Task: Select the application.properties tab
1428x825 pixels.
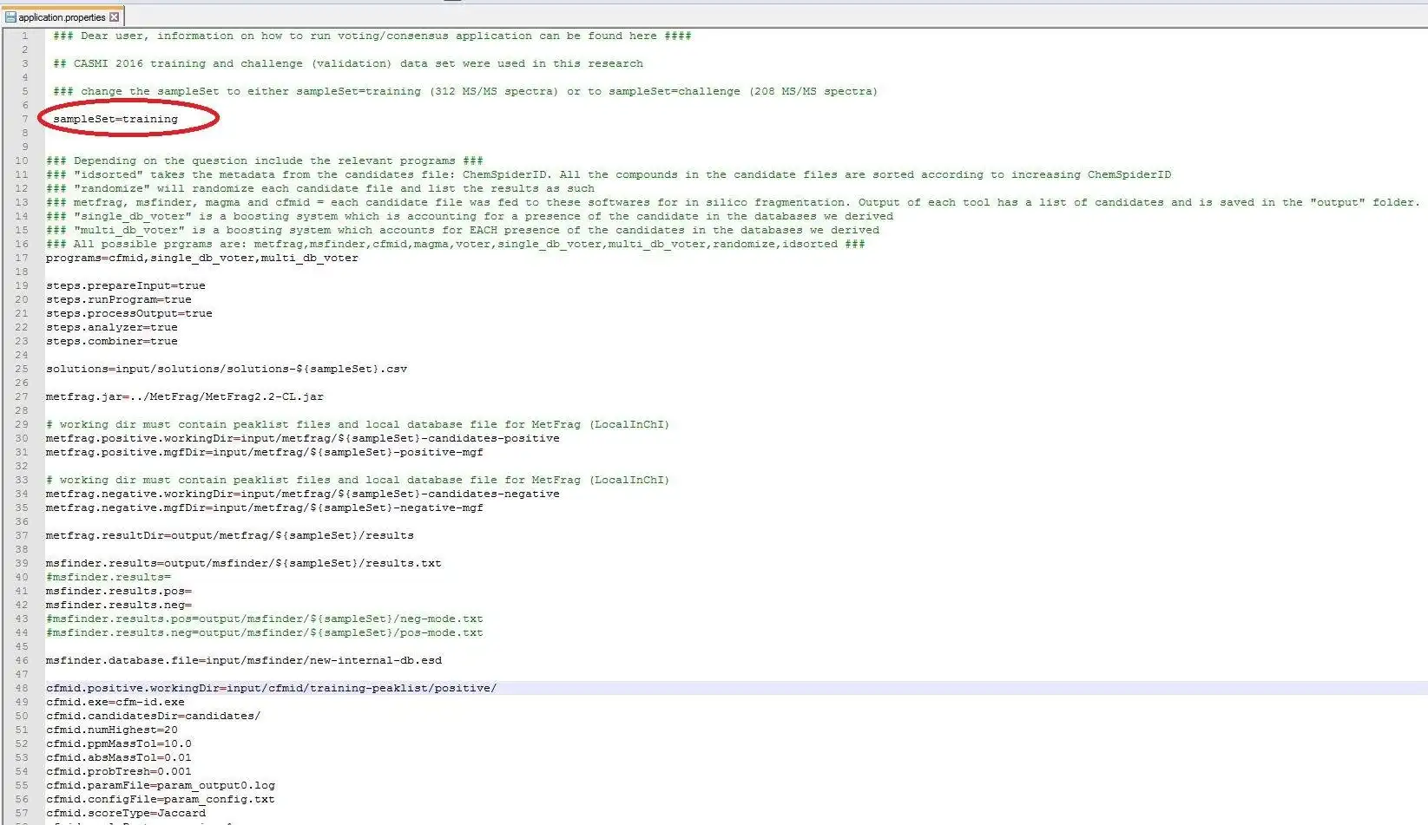Action: coord(62,16)
